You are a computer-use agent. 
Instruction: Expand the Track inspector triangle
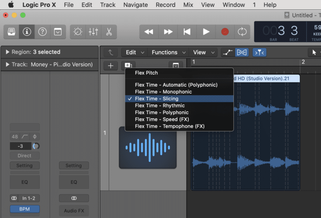point(7,65)
